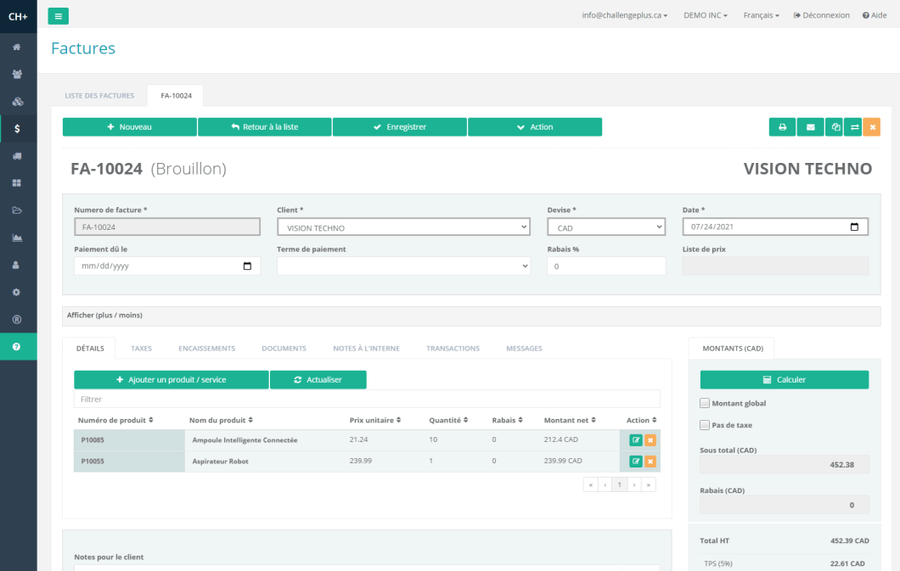Click Ajouter un produit / service
Screen dimensions: 900x571
171,380
